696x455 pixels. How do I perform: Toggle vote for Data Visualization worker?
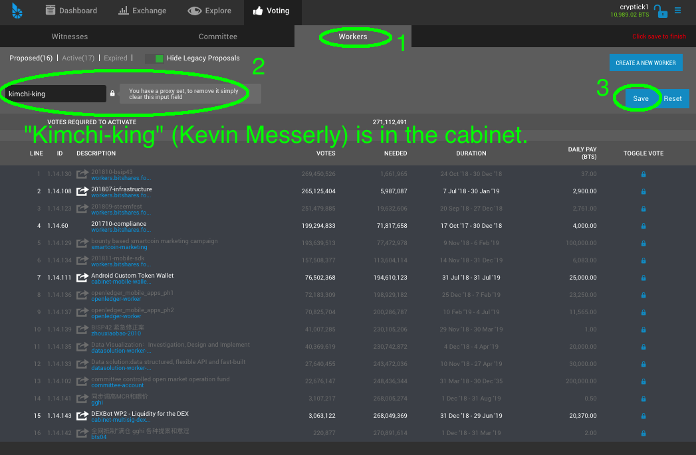pos(643,347)
